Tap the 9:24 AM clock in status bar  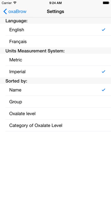55,3
